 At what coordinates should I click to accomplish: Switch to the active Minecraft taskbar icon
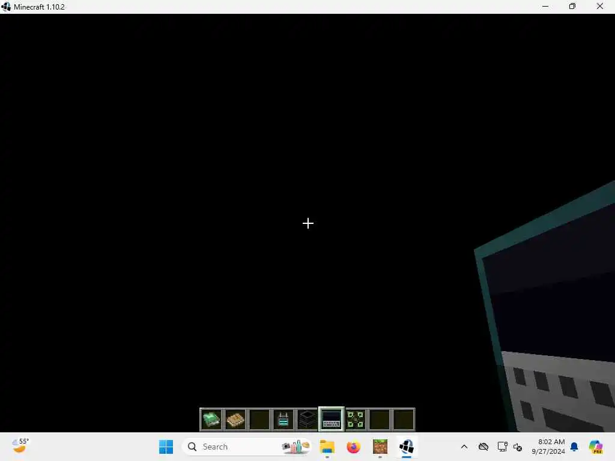point(407,447)
